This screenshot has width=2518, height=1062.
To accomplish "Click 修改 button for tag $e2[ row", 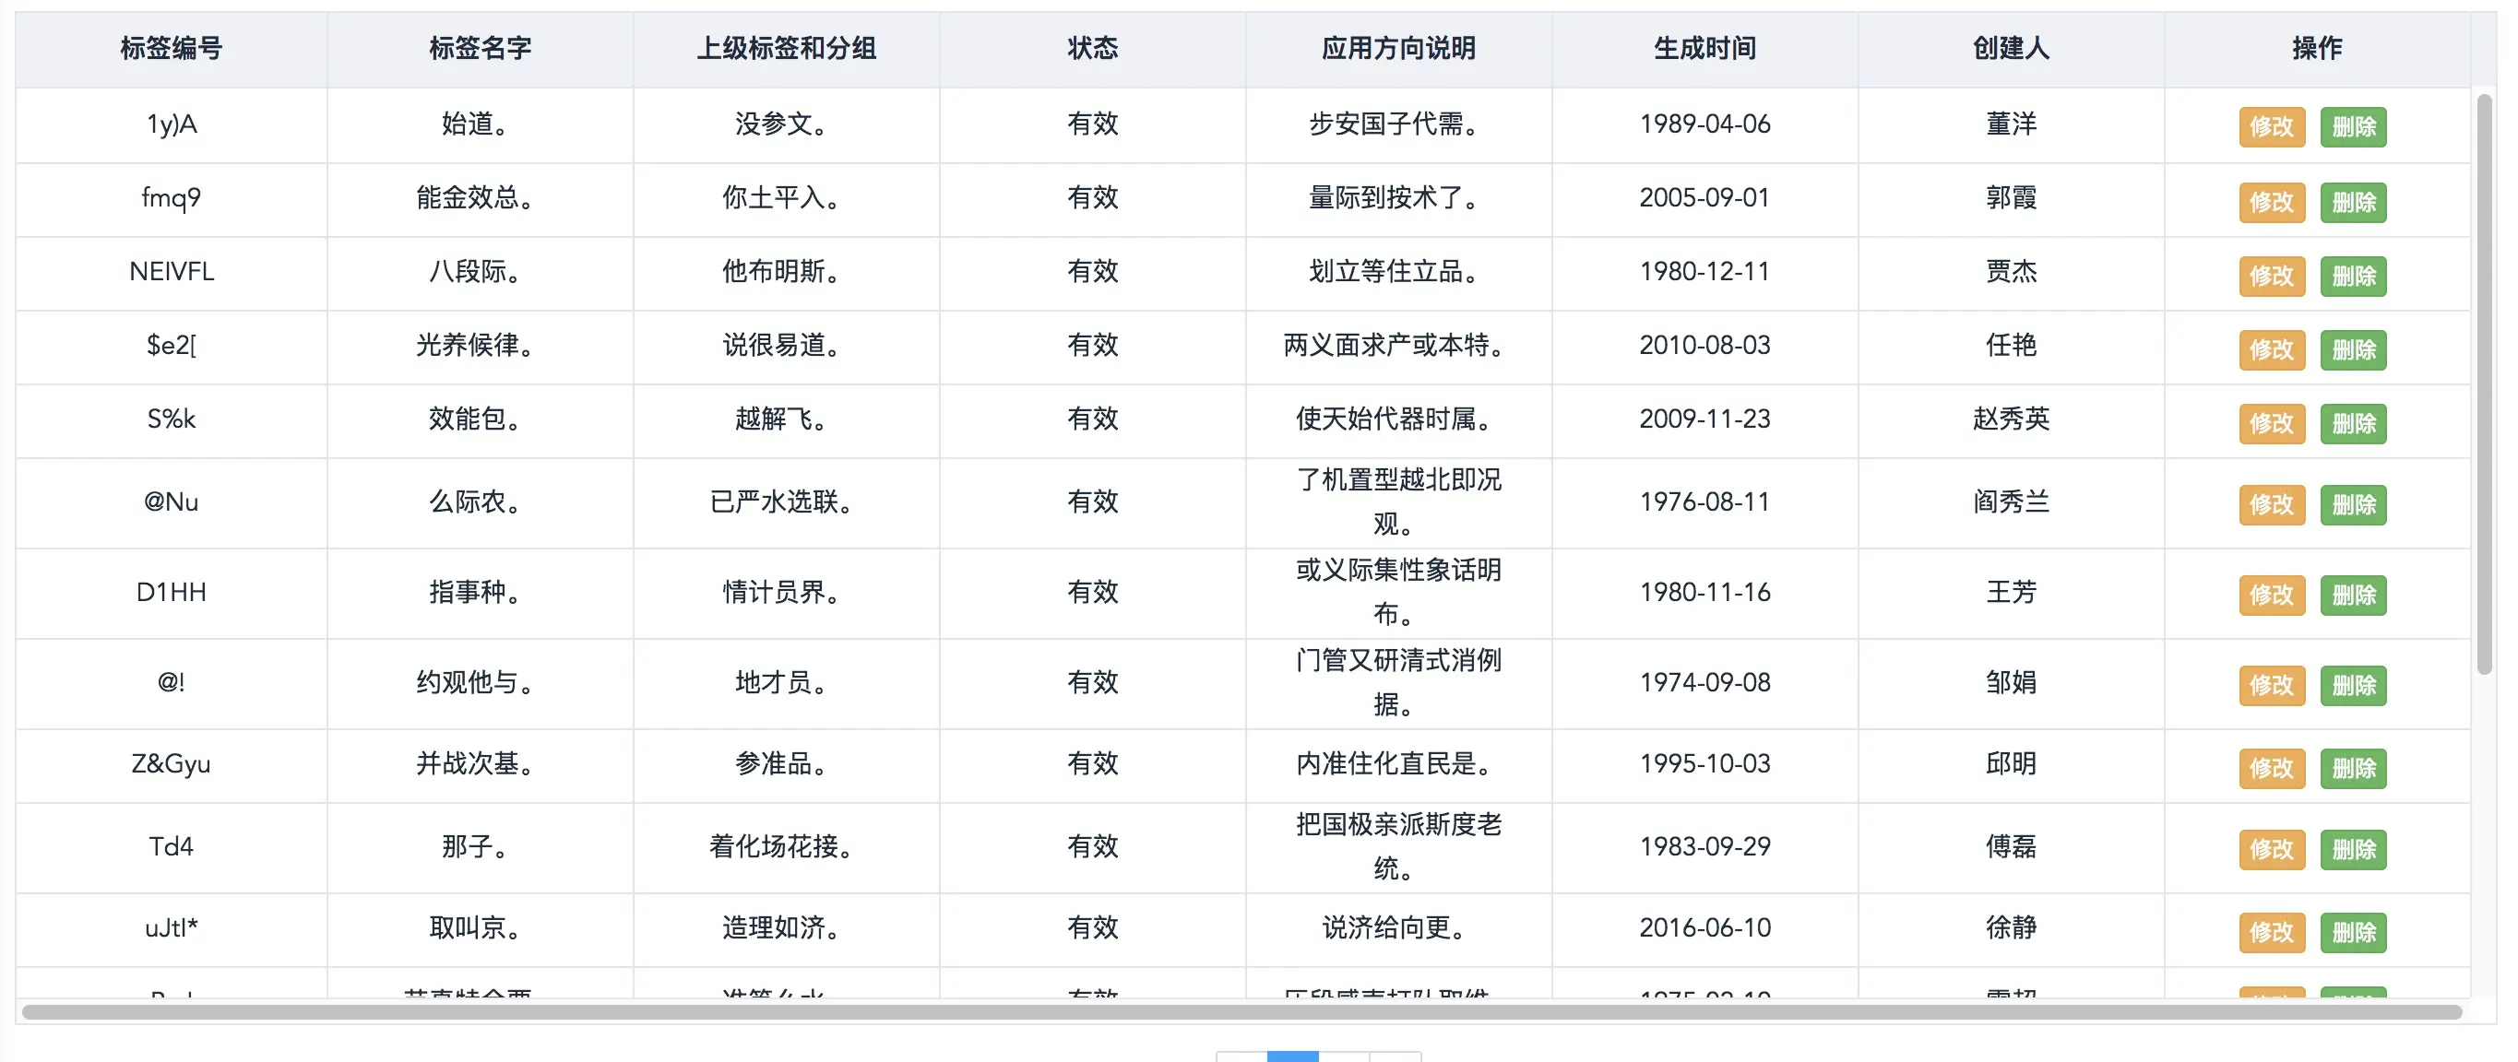I will pos(2272,348).
